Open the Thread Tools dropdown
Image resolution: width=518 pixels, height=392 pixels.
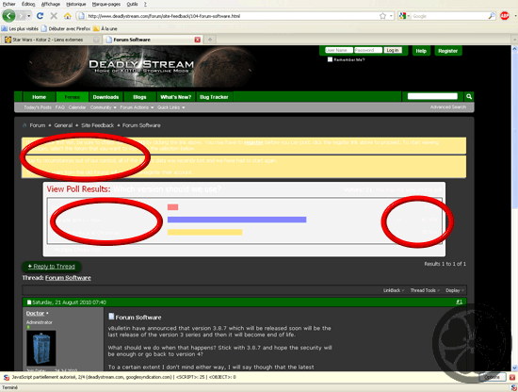tap(425, 290)
